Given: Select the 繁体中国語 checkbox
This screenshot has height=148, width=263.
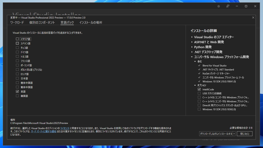Looking at the screenshot, I should tap(17, 87).
